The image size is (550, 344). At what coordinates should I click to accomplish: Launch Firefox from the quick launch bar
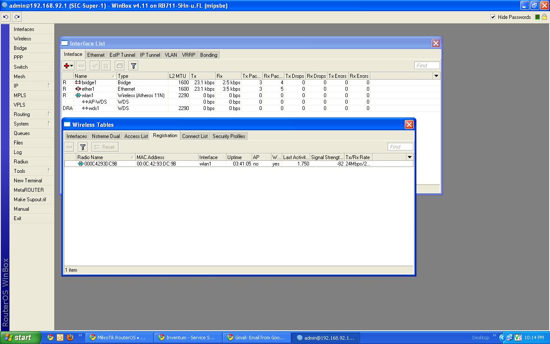click(x=70, y=338)
